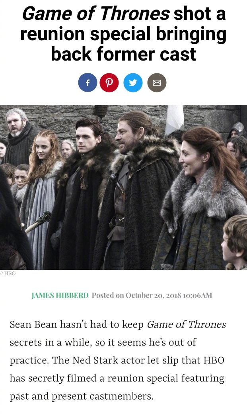The width and height of the screenshot is (247, 414).
Task: Email the article using the envelope icon
Action: [x=157, y=82]
